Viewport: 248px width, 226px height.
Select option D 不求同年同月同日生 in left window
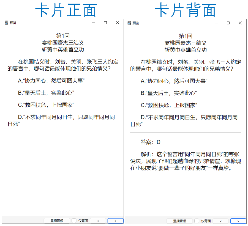coord(61,120)
